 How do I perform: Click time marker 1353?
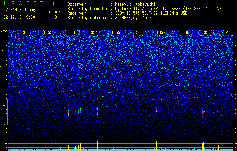pos(70,32)
